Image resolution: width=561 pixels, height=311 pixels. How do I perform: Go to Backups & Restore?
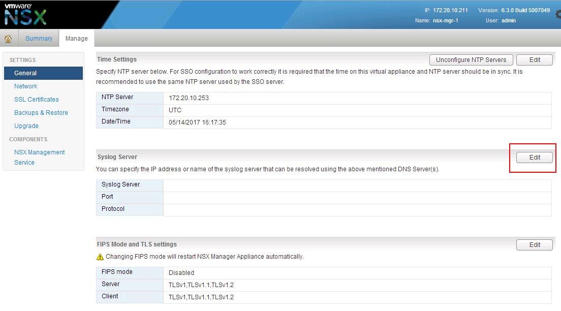41,113
